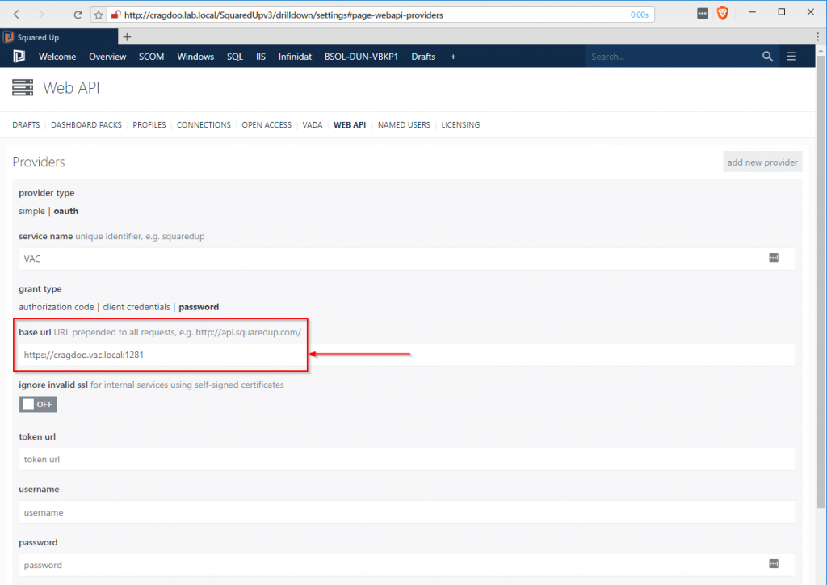This screenshot has width=827, height=585.
Task: Open the Overview menu item
Action: (x=107, y=57)
